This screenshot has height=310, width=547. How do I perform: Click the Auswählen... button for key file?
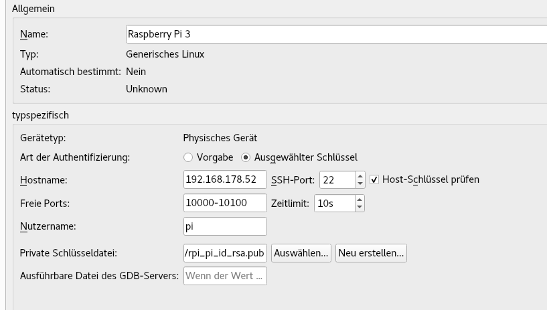click(301, 253)
